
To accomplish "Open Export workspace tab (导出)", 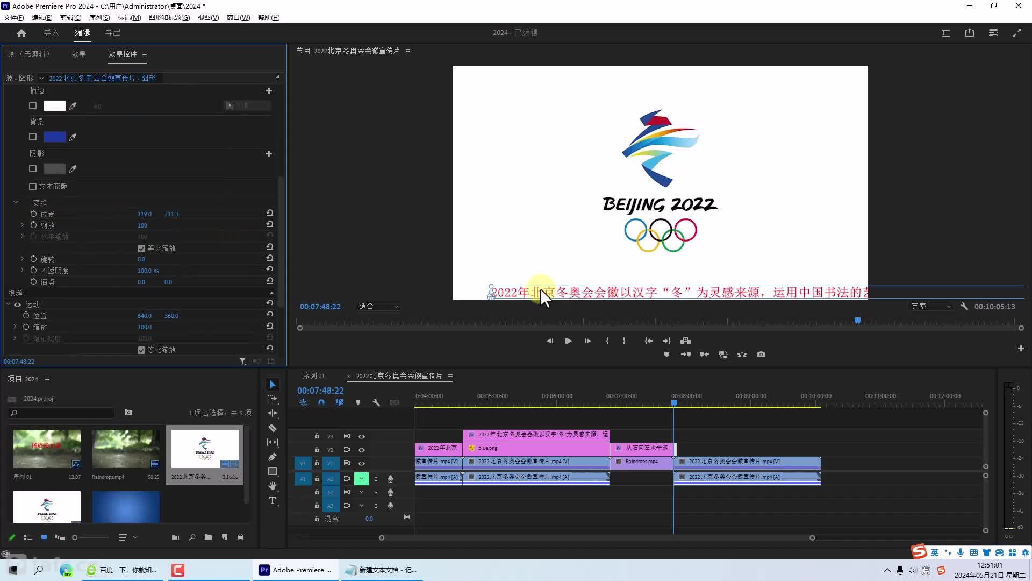I will pos(113,32).
